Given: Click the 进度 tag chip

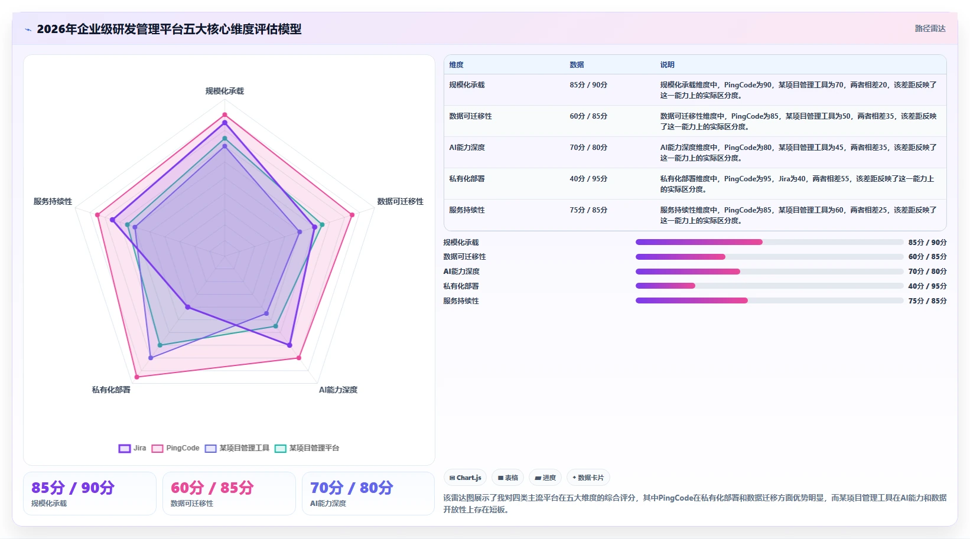Looking at the screenshot, I should [545, 478].
